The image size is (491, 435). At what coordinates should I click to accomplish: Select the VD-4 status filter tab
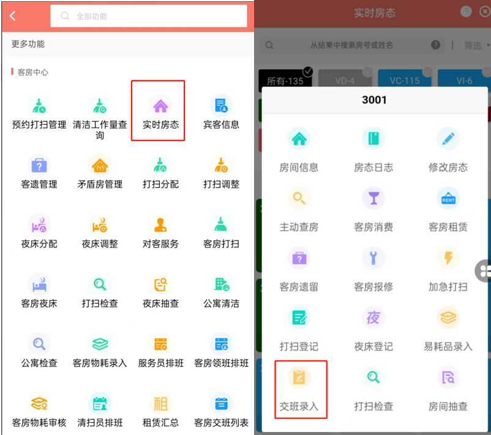click(345, 78)
